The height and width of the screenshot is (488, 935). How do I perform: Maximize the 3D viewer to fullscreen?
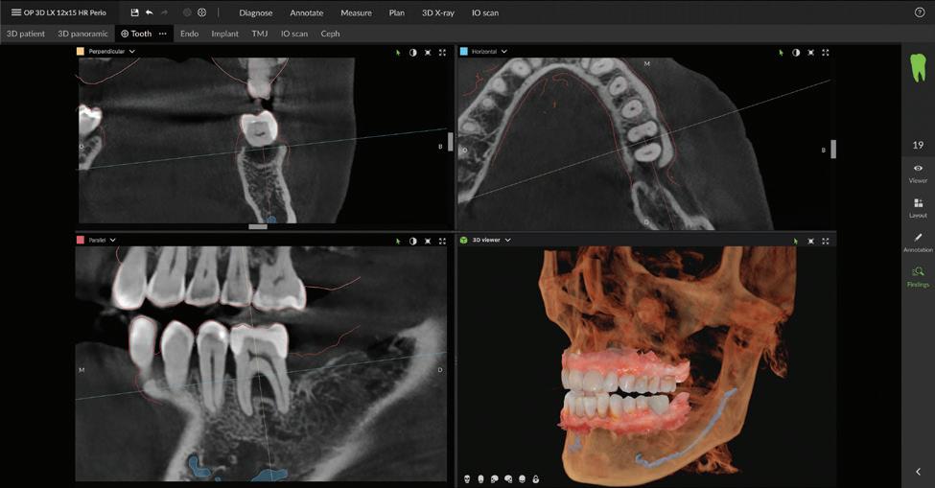[826, 242]
